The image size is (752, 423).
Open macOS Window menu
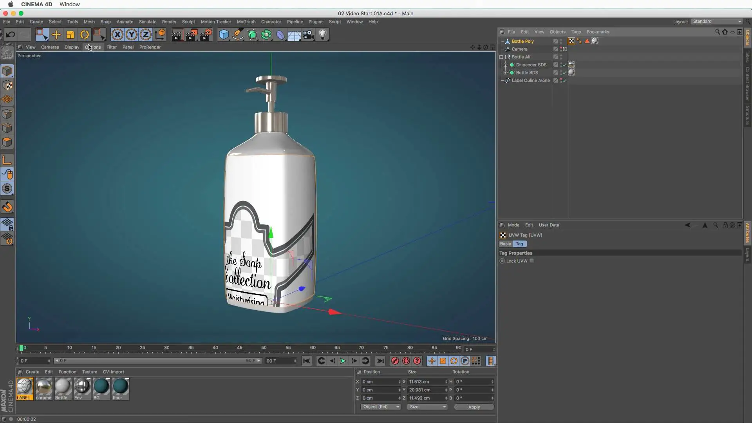pyautogui.click(x=70, y=4)
